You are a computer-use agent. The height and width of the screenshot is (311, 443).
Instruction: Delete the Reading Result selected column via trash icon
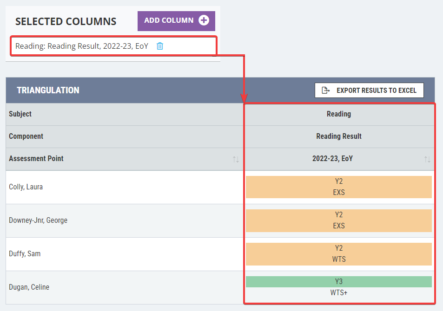pyautogui.click(x=160, y=46)
